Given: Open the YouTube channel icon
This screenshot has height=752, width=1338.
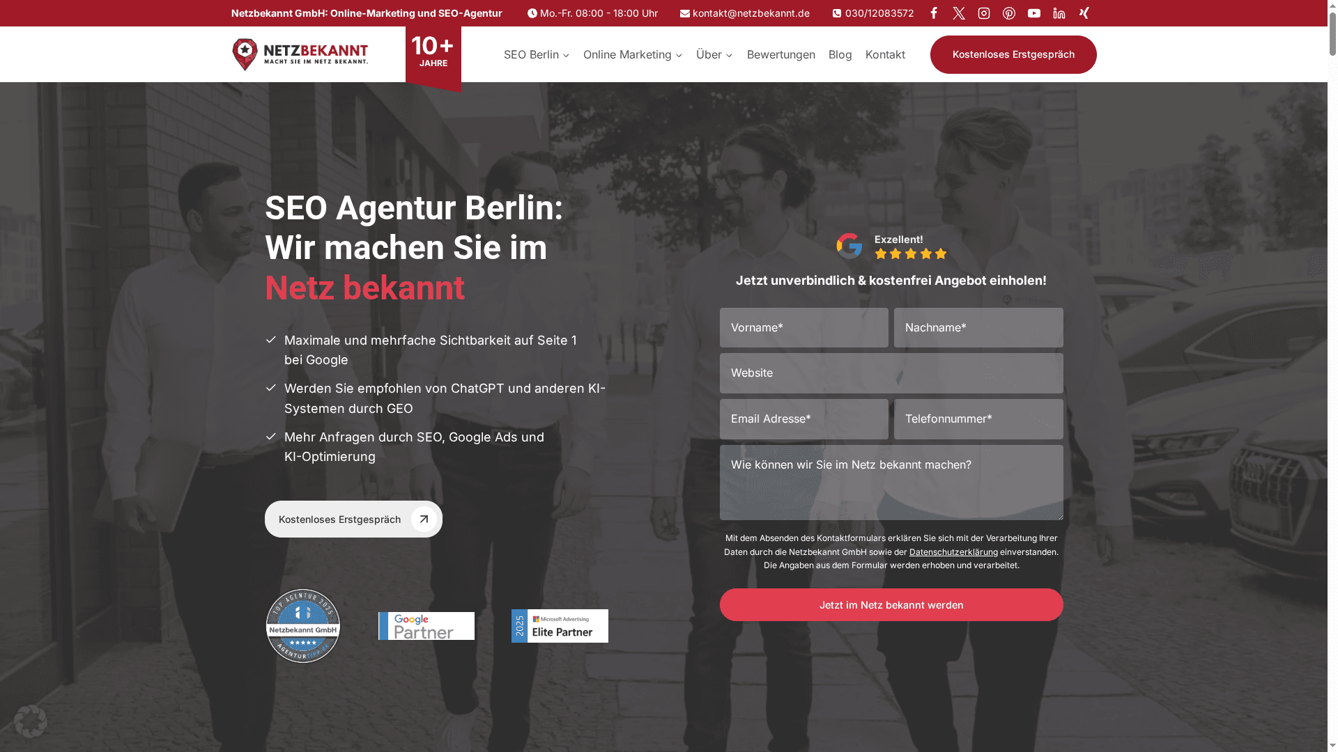Looking at the screenshot, I should click(1033, 13).
